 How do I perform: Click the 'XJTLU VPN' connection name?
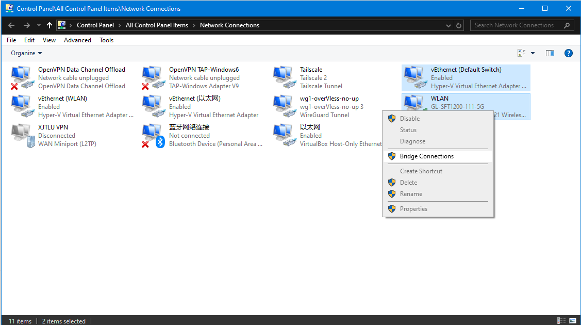53,127
